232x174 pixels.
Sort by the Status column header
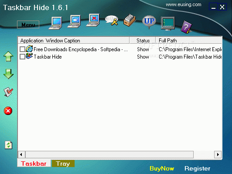tap(143, 40)
